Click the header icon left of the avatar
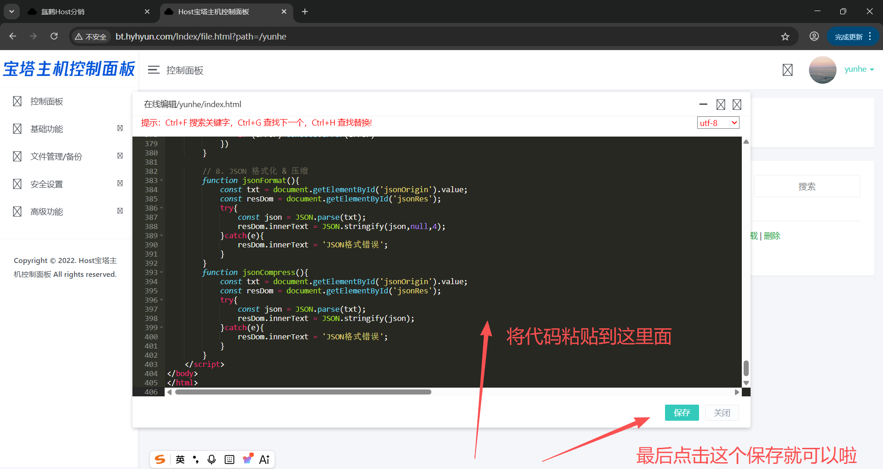Image resolution: width=883 pixels, height=469 pixels. coord(787,70)
